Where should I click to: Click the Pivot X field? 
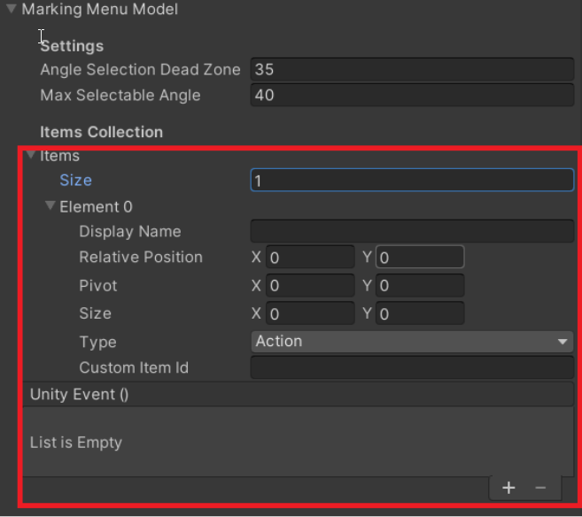click(310, 285)
